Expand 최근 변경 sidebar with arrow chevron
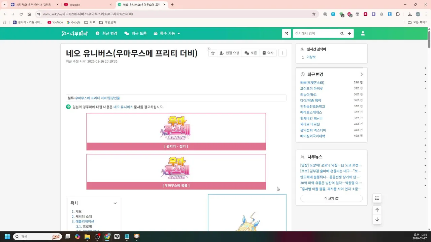431x242 pixels. pos(362,74)
